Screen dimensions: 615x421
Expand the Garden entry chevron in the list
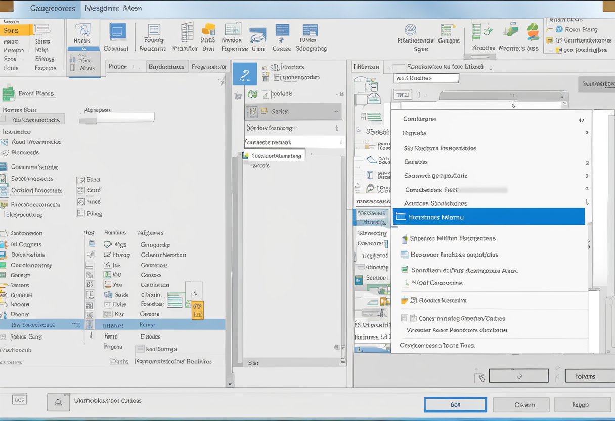pos(336,111)
